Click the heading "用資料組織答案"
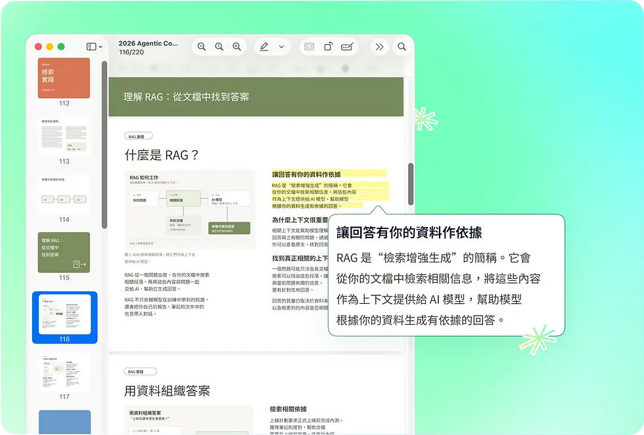The width and height of the screenshot is (644, 435). tap(167, 391)
